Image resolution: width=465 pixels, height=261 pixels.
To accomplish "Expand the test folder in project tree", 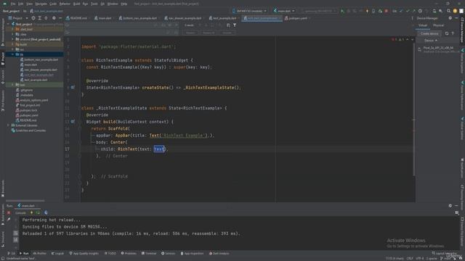I will click(x=13, y=85).
